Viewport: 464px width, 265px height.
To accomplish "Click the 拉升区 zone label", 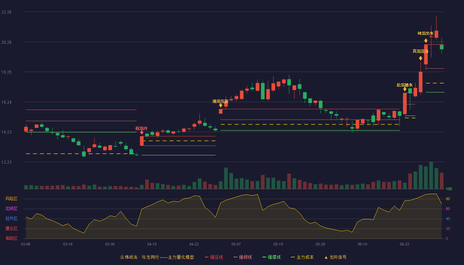I will pos(11,219).
